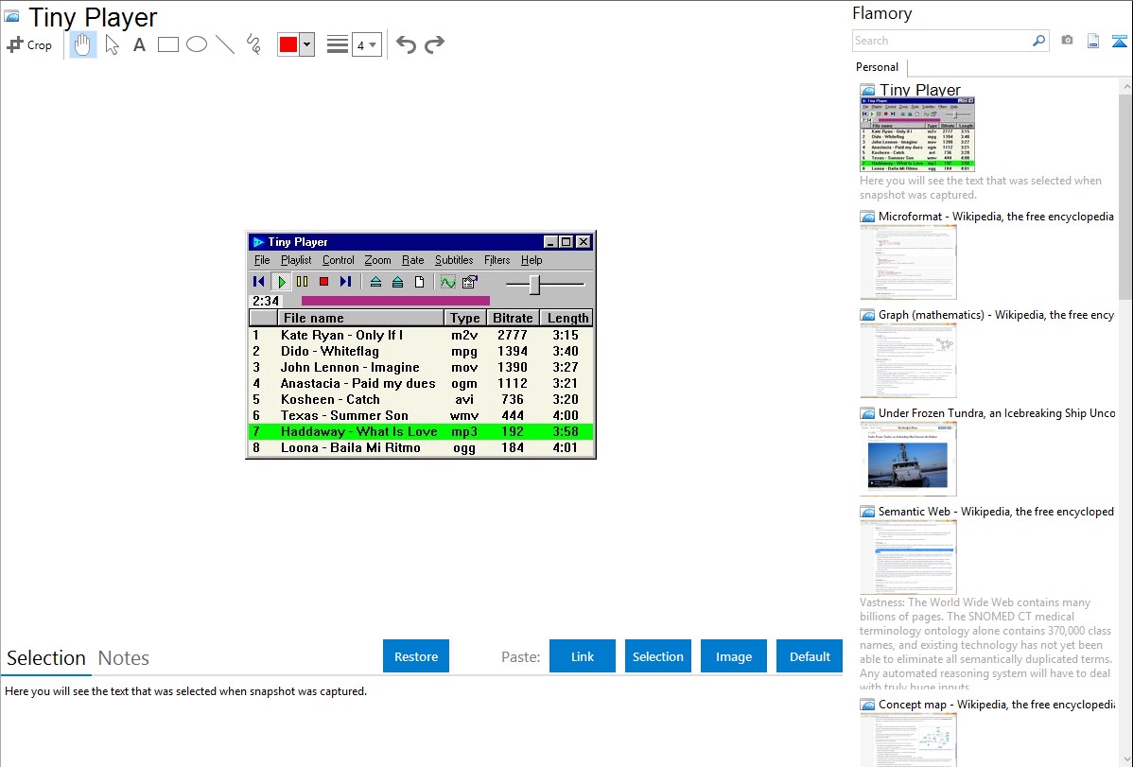Switch to the Selection tab
This screenshot has height=767, width=1133.
click(46, 658)
